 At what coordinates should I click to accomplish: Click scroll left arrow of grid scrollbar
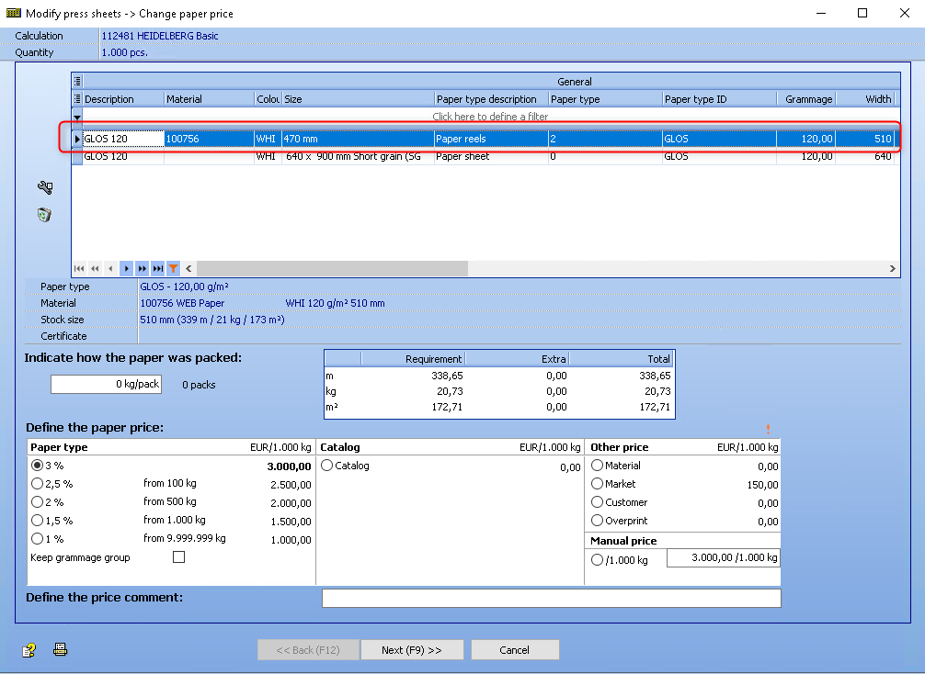point(188,269)
